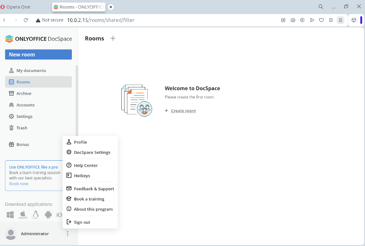This screenshot has height=246, width=365.
Task: Add page to bookmarks with heart icon
Action: tap(322, 20)
